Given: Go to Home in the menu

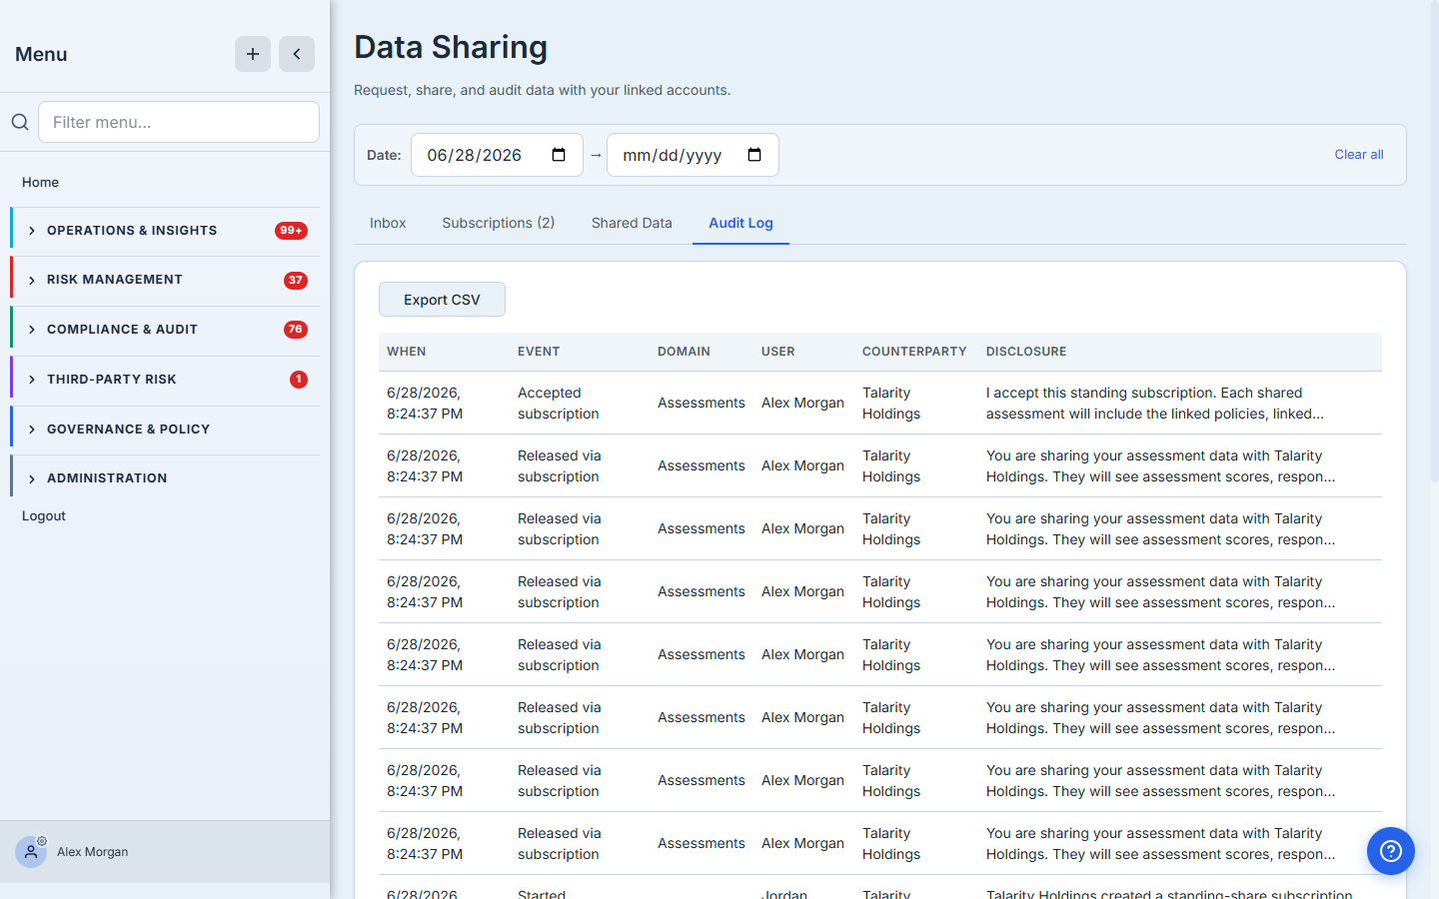Looking at the screenshot, I should click(x=40, y=182).
